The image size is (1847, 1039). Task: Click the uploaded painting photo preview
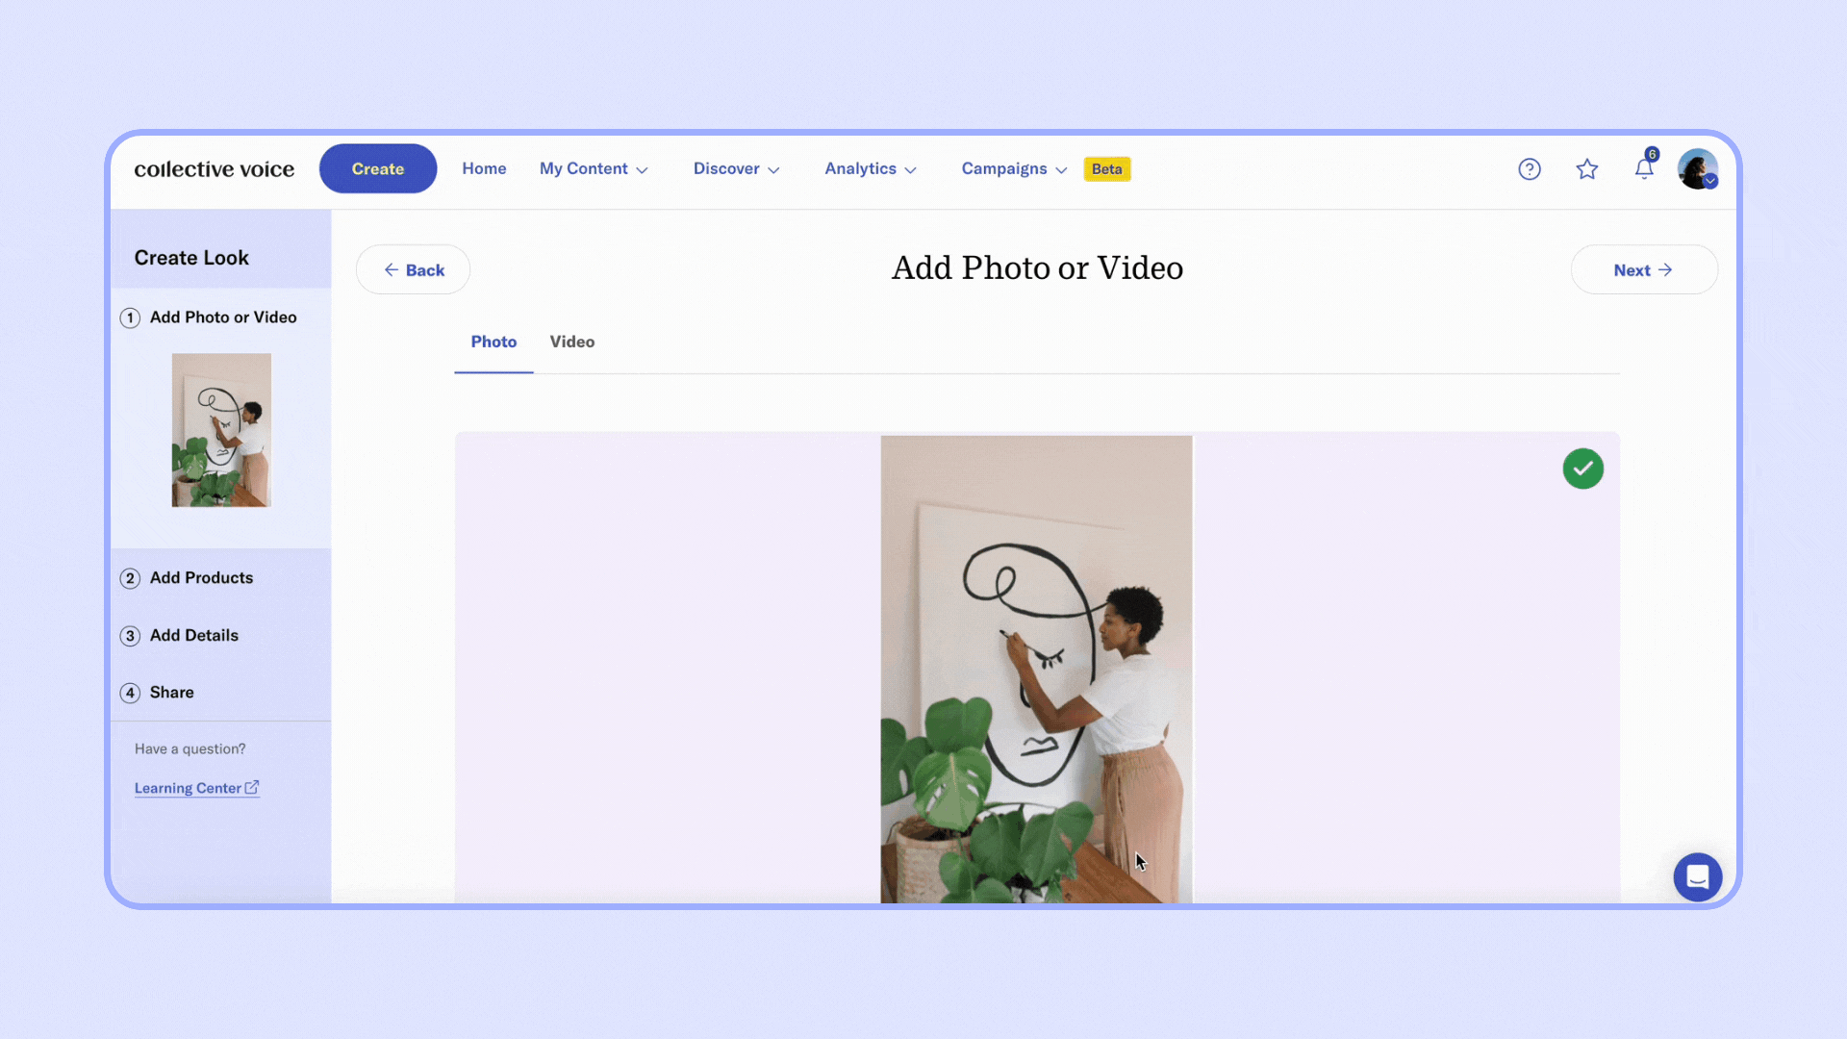click(x=1036, y=669)
